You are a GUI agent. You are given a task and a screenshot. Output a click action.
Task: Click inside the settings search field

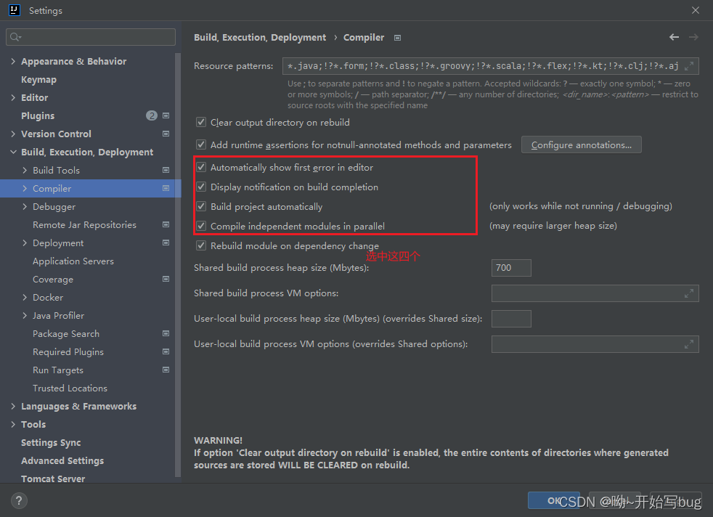[x=91, y=37]
